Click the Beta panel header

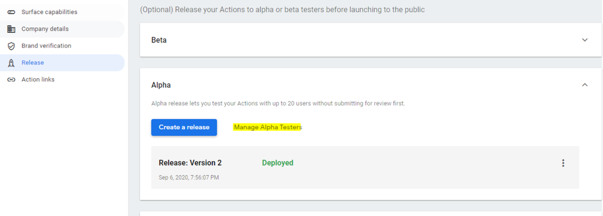(370, 40)
